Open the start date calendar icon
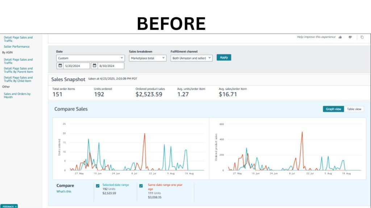 [60, 66]
